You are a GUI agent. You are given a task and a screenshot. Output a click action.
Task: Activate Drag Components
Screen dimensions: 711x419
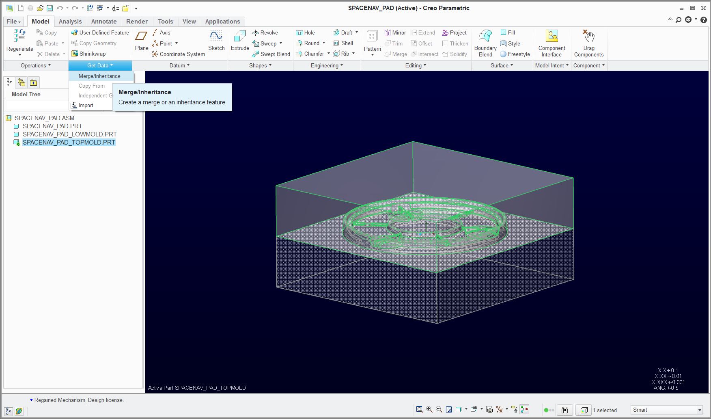point(589,43)
